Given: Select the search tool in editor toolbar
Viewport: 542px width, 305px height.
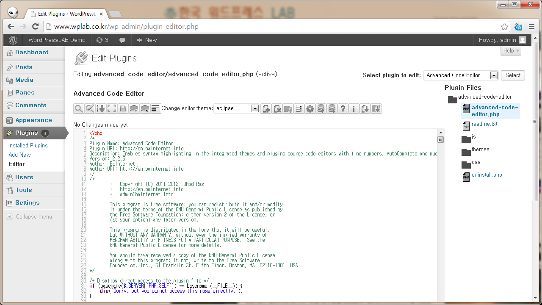Looking at the screenshot, I should click(79, 108).
